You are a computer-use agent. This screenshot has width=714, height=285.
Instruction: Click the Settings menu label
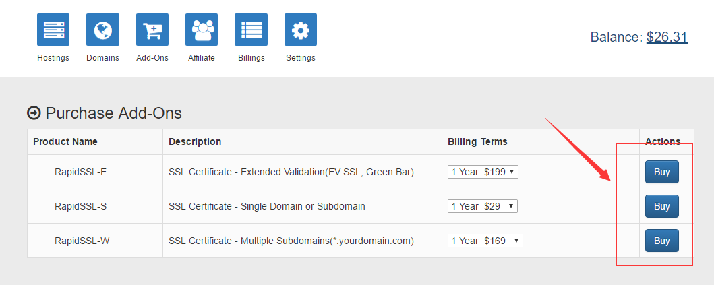click(301, 58)
